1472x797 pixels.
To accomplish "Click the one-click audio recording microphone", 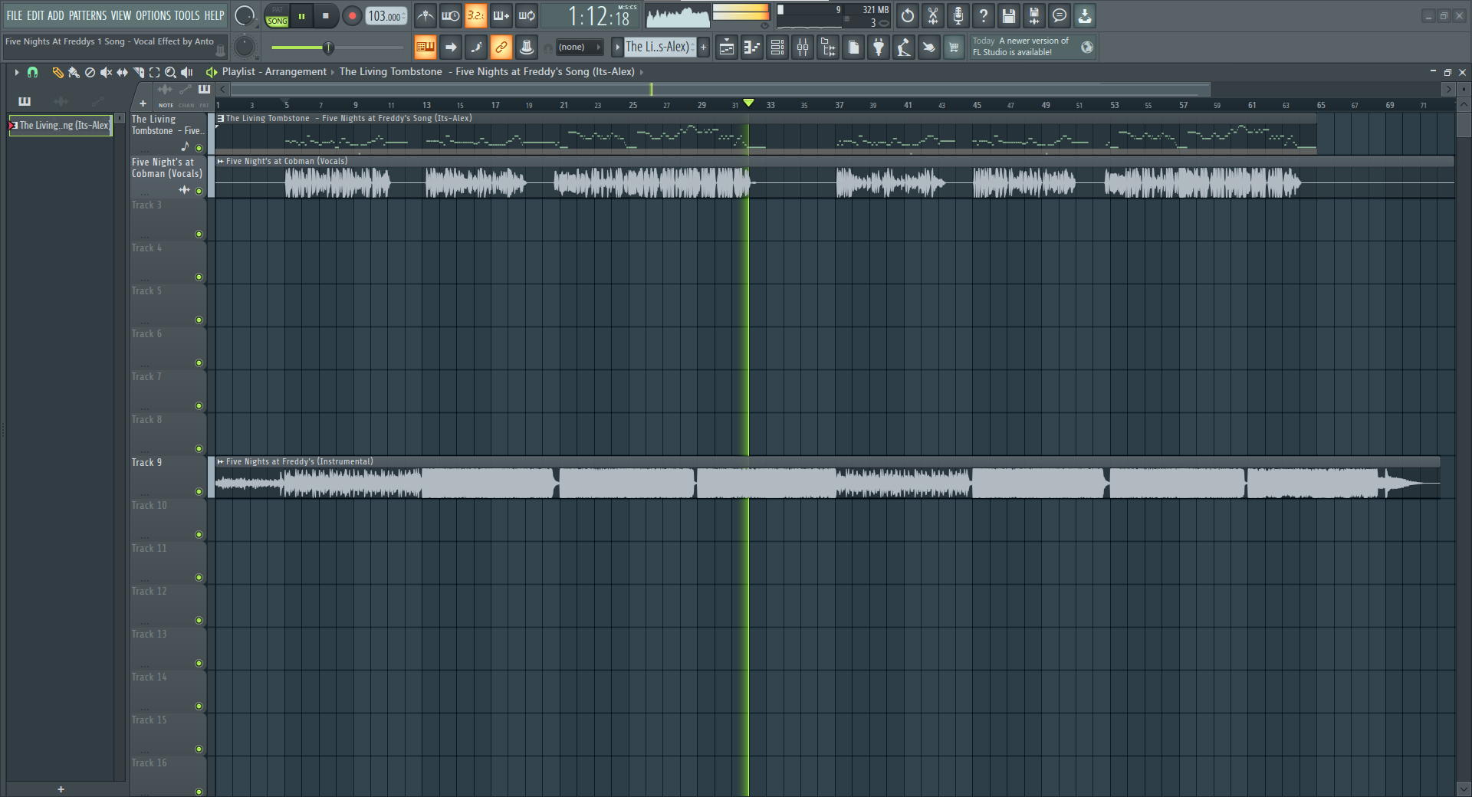I will point(958,15).
